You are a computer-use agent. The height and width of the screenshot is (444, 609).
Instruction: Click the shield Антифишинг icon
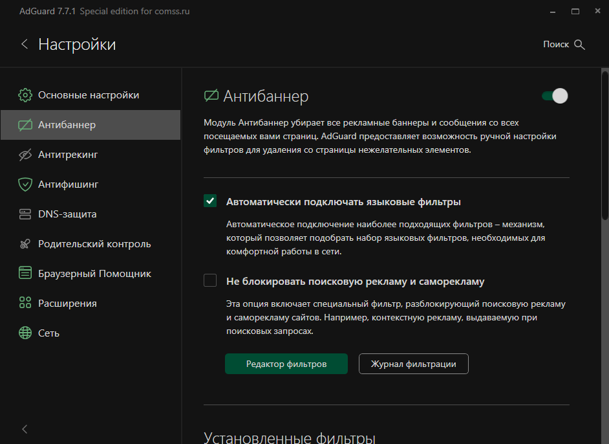(25, 184)
